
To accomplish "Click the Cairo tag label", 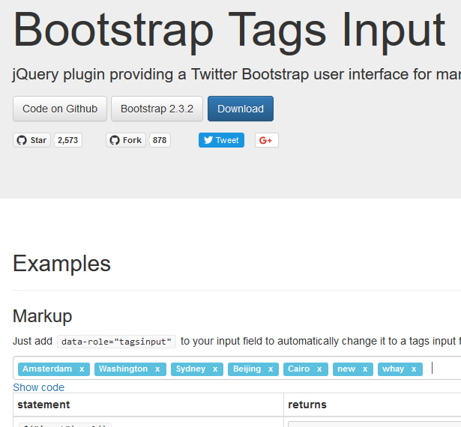I will pyautogui.click(x=298, y=369).
